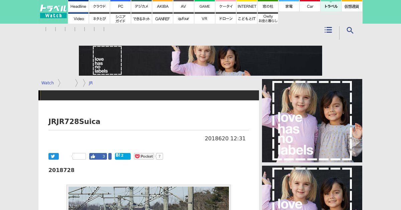Click the Pocket count bubble showing 7

[159, 156]
